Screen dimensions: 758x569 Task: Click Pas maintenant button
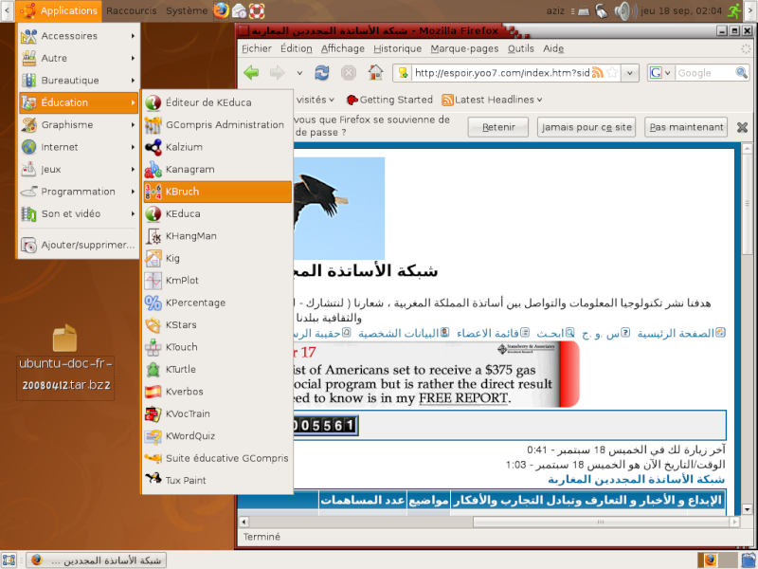(686, 127)
